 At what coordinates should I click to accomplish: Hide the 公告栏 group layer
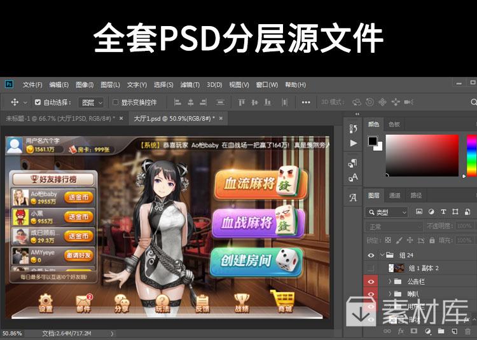(x=371, y=282)
